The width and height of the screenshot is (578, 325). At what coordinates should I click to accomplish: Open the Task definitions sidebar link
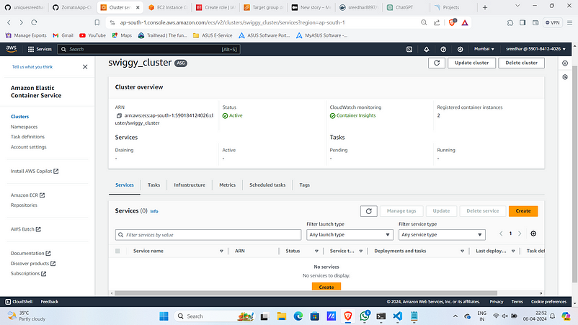[27, 137]
